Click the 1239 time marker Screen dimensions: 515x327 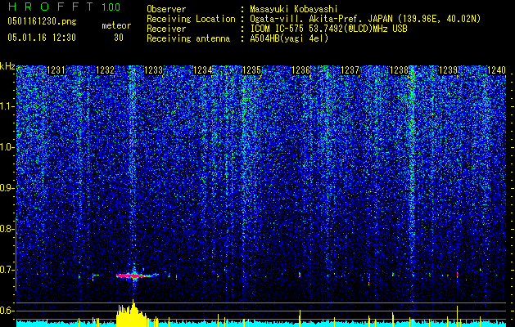[x=448, y=70]
